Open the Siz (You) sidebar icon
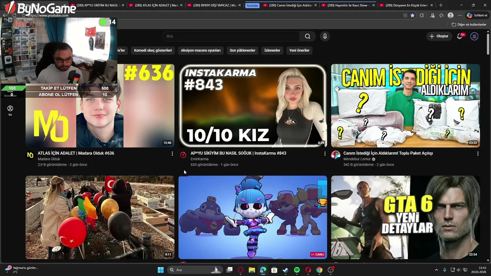 [x=10, y=110]
